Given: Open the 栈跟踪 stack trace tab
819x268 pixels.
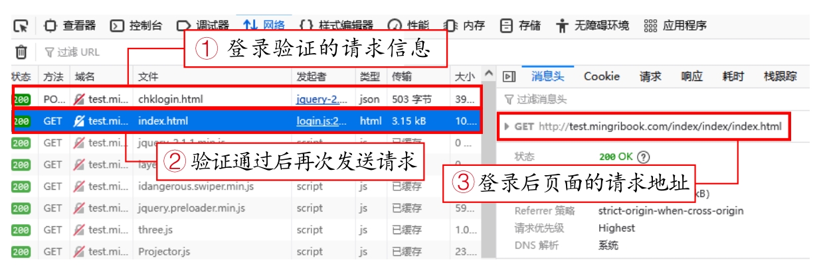Looking at the screenshot, I should [780, 76].
